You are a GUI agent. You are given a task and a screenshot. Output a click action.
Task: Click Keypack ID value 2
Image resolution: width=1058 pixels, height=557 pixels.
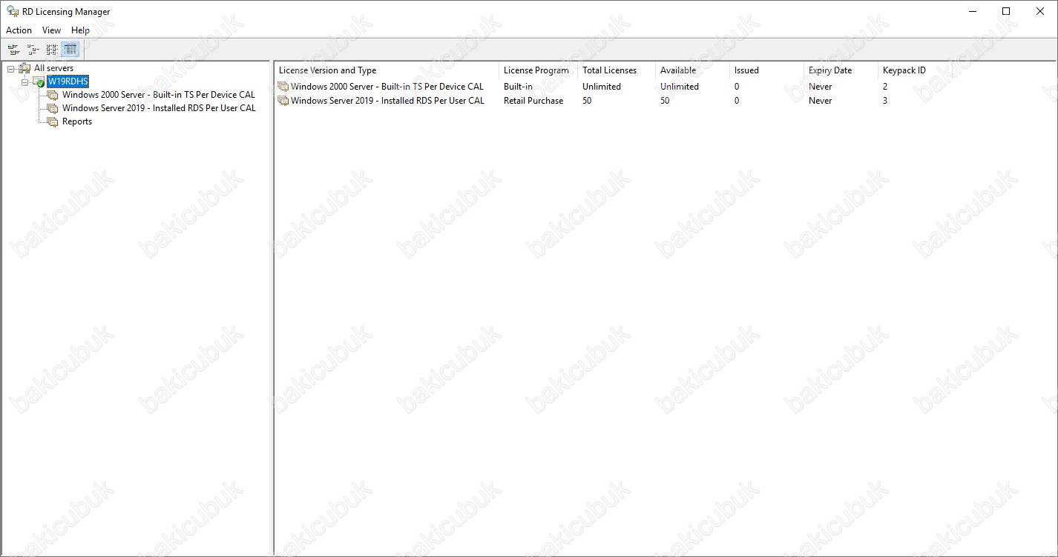[885, 87]
